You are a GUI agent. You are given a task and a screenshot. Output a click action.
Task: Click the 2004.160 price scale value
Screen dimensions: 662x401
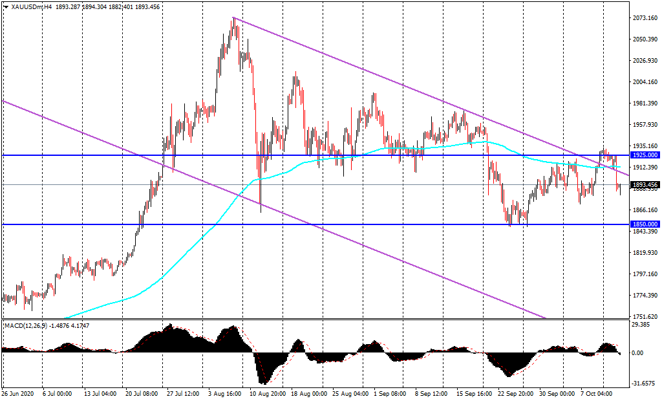point(645,82)
